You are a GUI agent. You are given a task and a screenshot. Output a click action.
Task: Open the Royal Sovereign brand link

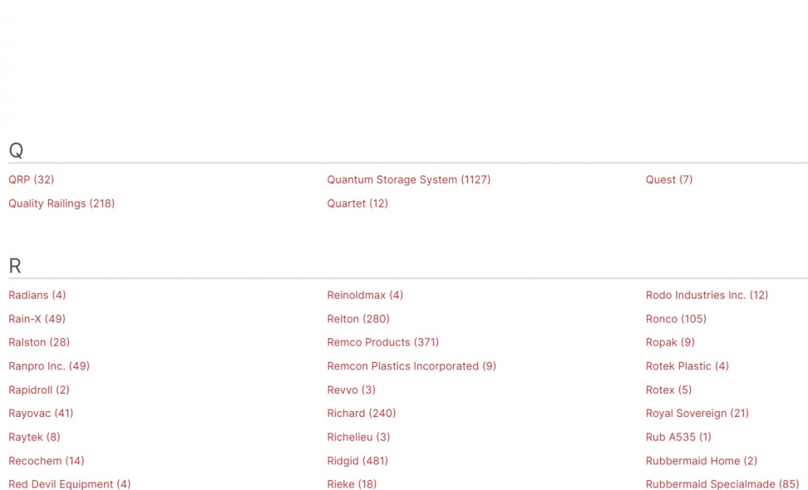pos(697,414)
